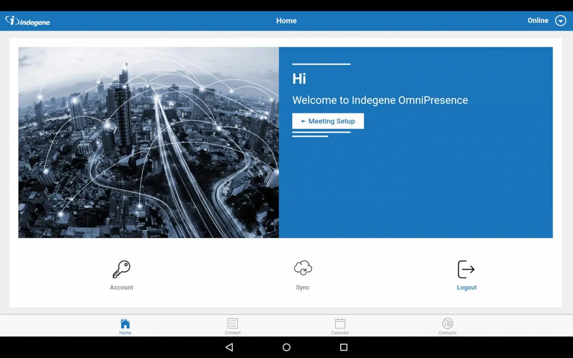Click the "Hi" greeting text
The height and width of the screenshot is (358, 573).
(299, 79)
